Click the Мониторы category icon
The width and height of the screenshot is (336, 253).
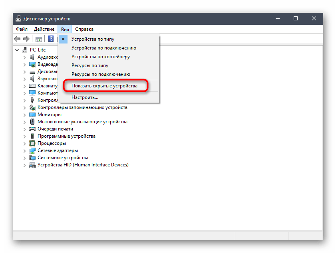[32, 115]
